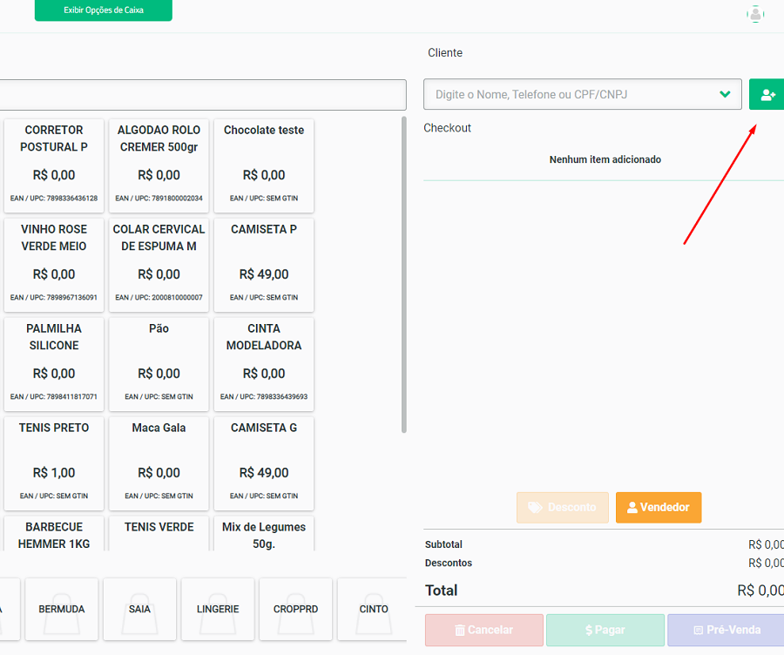Click the Cliente section label
The image size is (784, 655).
445,53
